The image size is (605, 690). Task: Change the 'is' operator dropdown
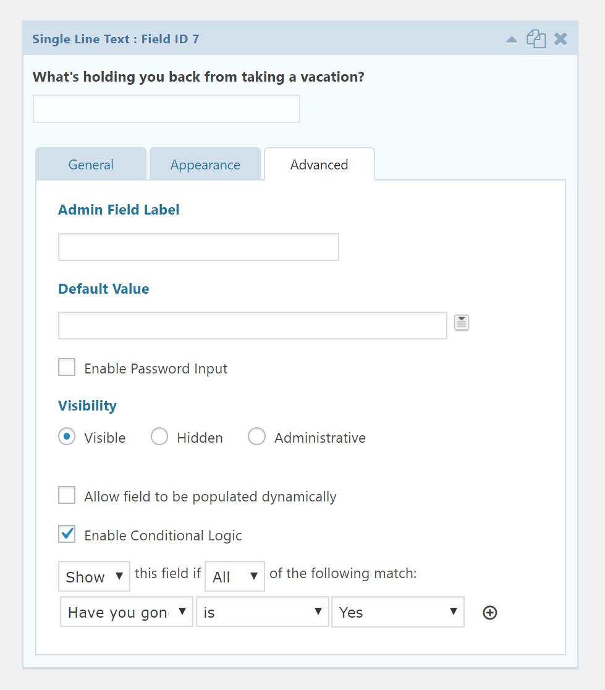(262, 612)
